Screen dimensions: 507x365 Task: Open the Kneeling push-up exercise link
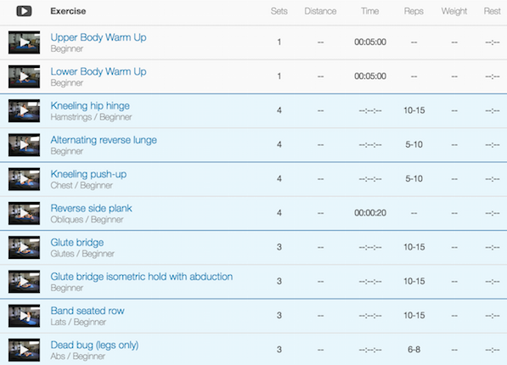tap(88, 174)
